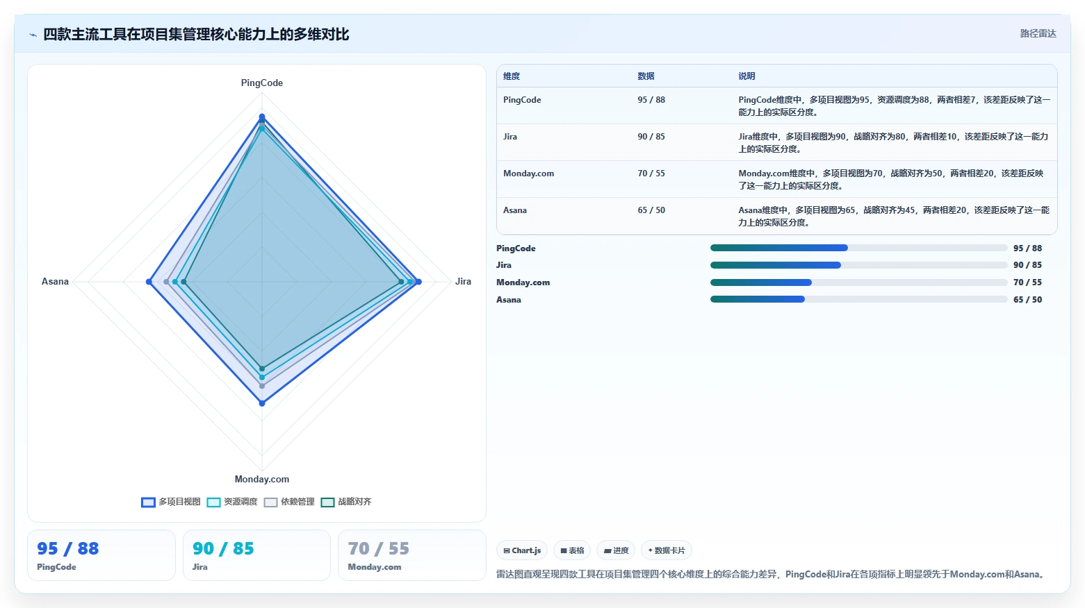Click the 雷达图 summary sentence at bottom
The width and height of the screenshot is (1085, 608).
pyautogui.click(x=772, y=575)
